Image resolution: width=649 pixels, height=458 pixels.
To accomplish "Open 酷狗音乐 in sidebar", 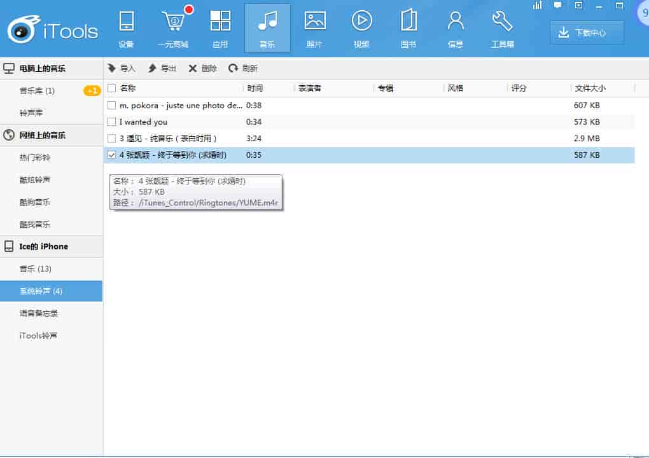I will [x=35, y=202].
